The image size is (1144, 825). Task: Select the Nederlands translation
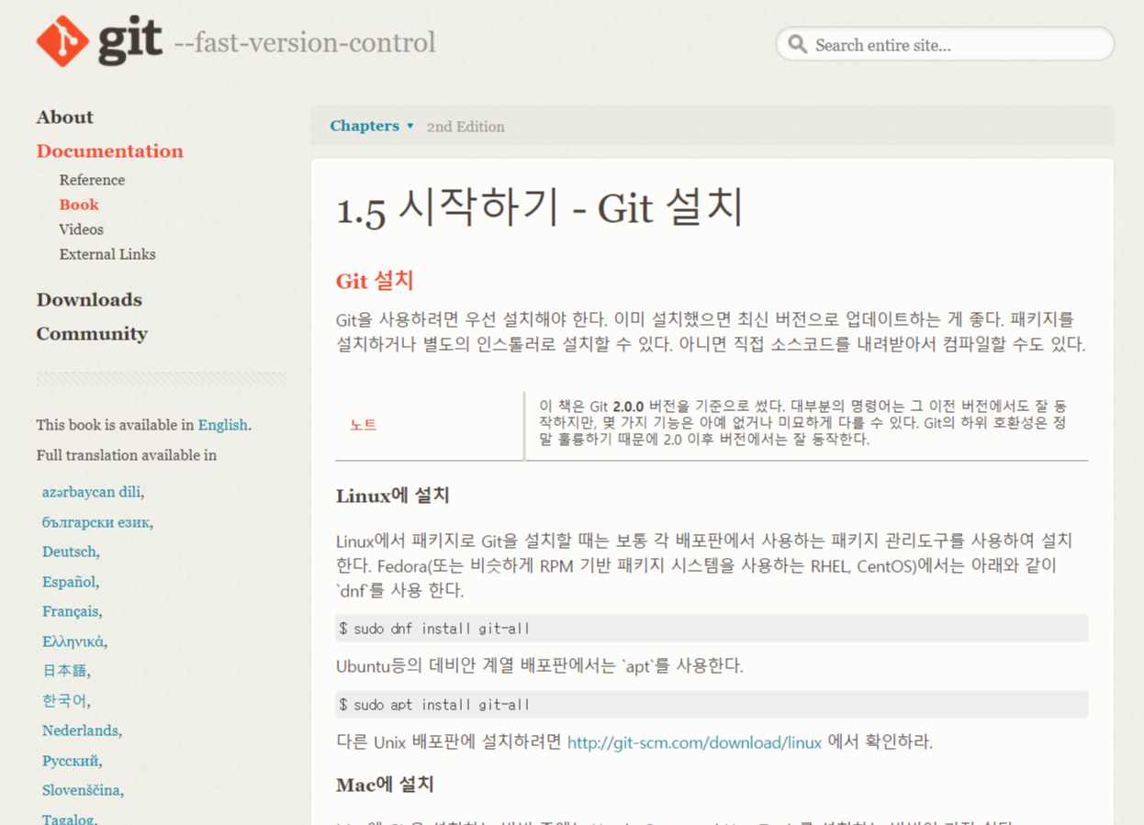tap(80, 730)
